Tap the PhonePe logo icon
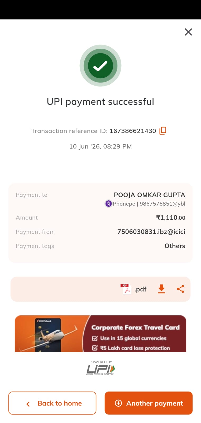201x423 pixels. pos(108,204)
